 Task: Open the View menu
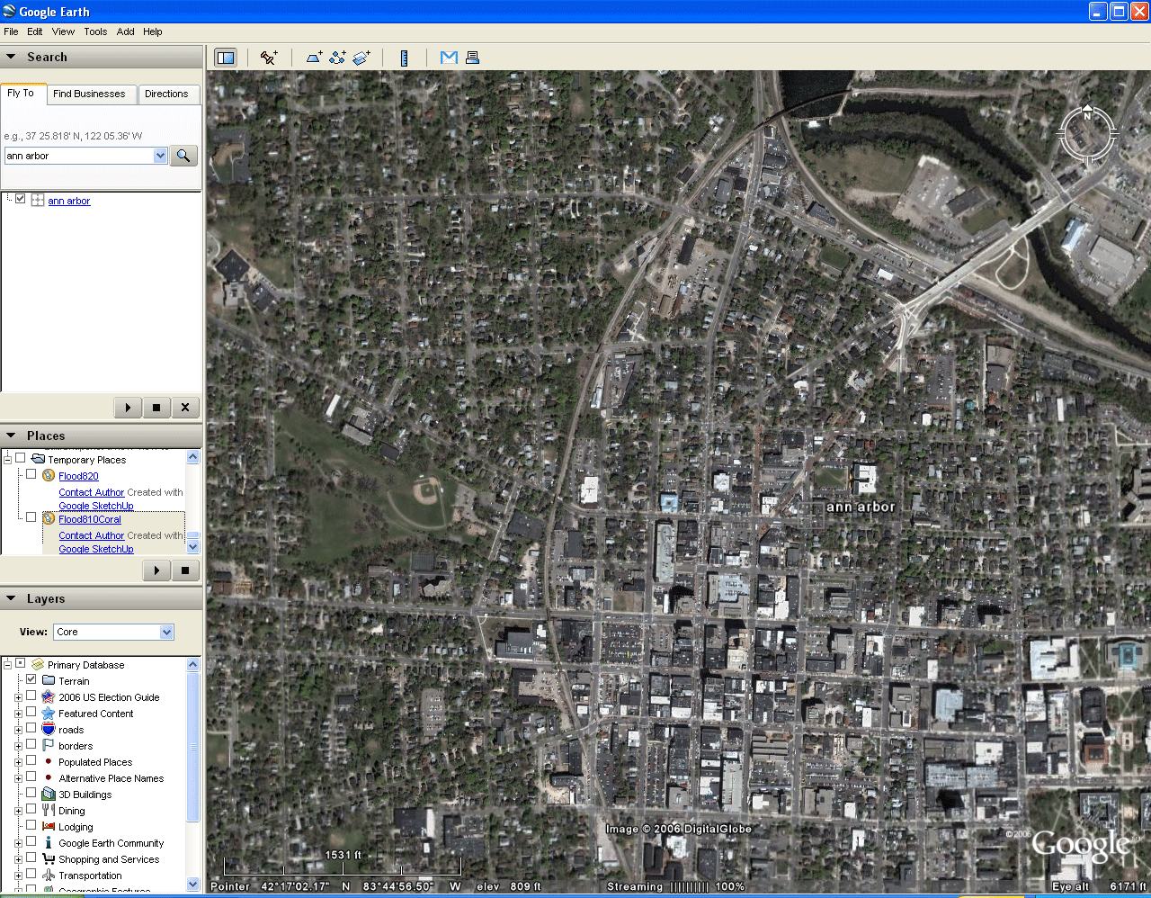[63, 31]
